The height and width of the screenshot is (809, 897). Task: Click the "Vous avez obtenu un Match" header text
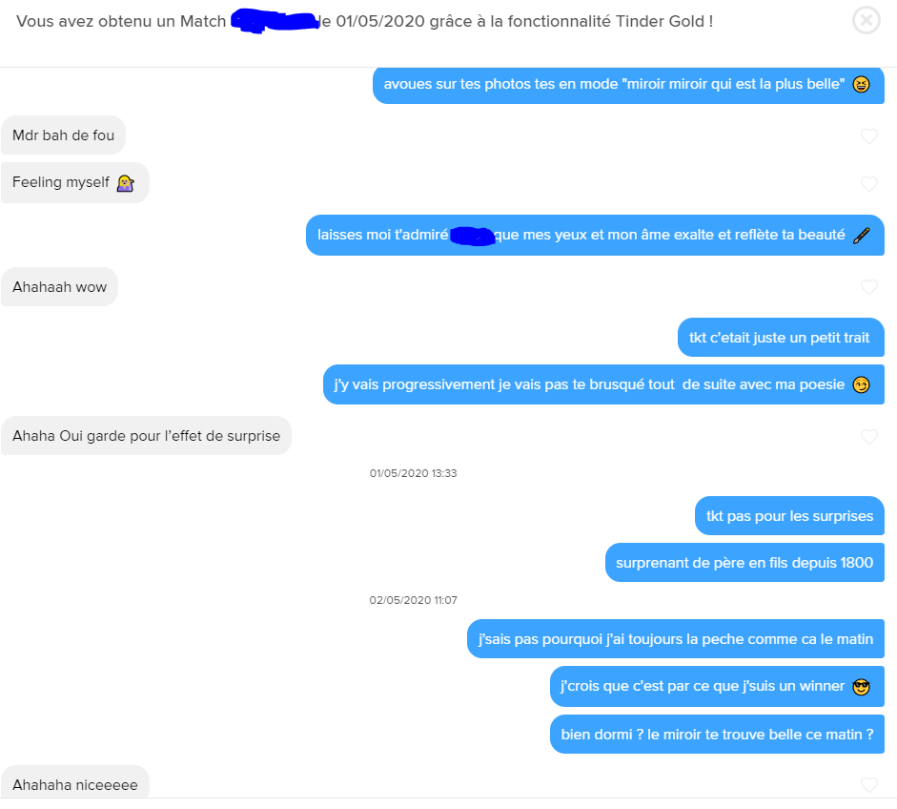[x=121, y=21]
